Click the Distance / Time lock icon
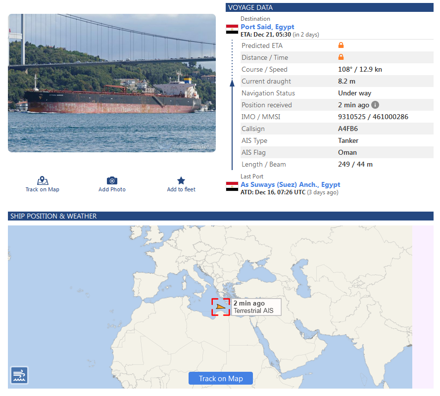 341,57
